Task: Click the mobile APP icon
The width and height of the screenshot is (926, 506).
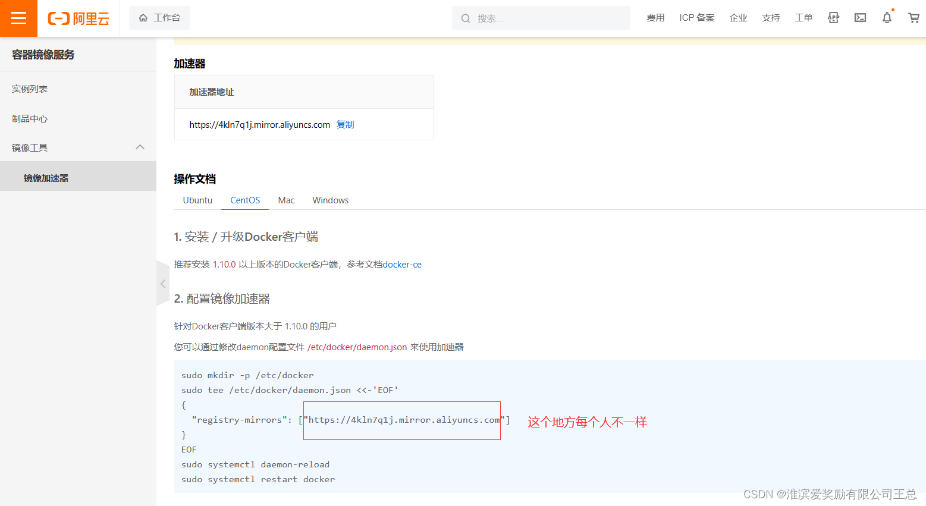Action: tap(833, 18)
